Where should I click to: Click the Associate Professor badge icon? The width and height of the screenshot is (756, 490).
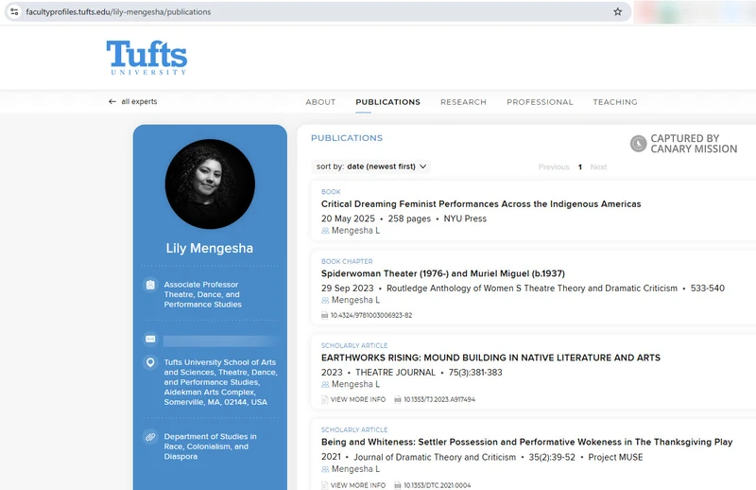pos(150,285)
